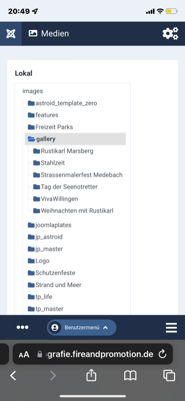The image size is (185, 401).
Task: Open Safari bookmarks book icon
Action: [130, 375]
